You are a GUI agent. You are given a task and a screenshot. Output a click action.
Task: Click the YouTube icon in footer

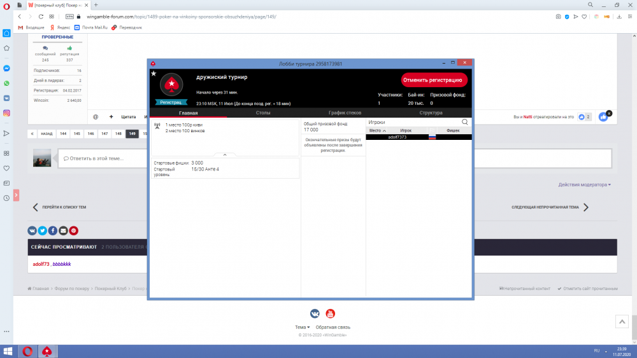tap(330, 313)
